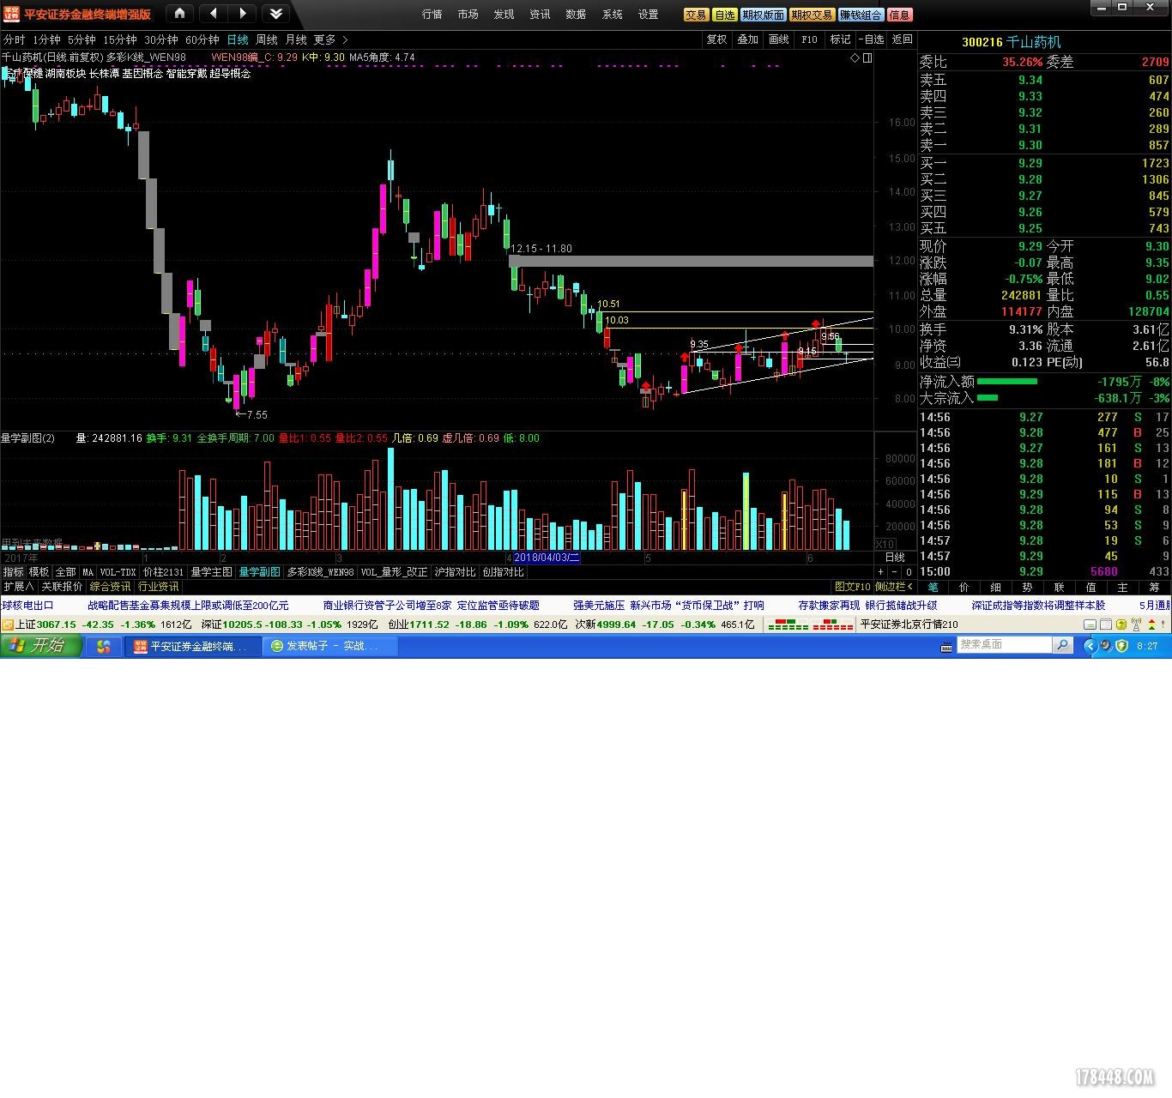Open the 期权交易 button
The height and width of the screenshot is (1098, 1172).
(813, 15)
